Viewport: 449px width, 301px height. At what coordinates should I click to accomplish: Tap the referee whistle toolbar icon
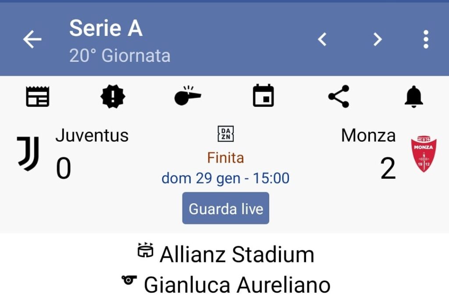[x=188, y=96]
